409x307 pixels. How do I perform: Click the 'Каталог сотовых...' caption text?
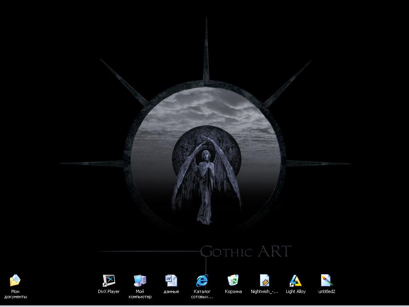point(202,294)
